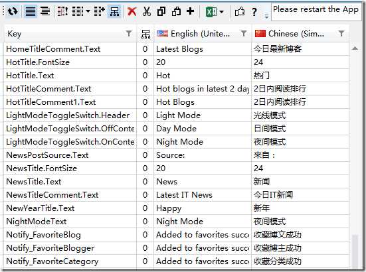Open the Chinese column filter funnel
This screenshot has height=272, width=366.
point(341,34)
